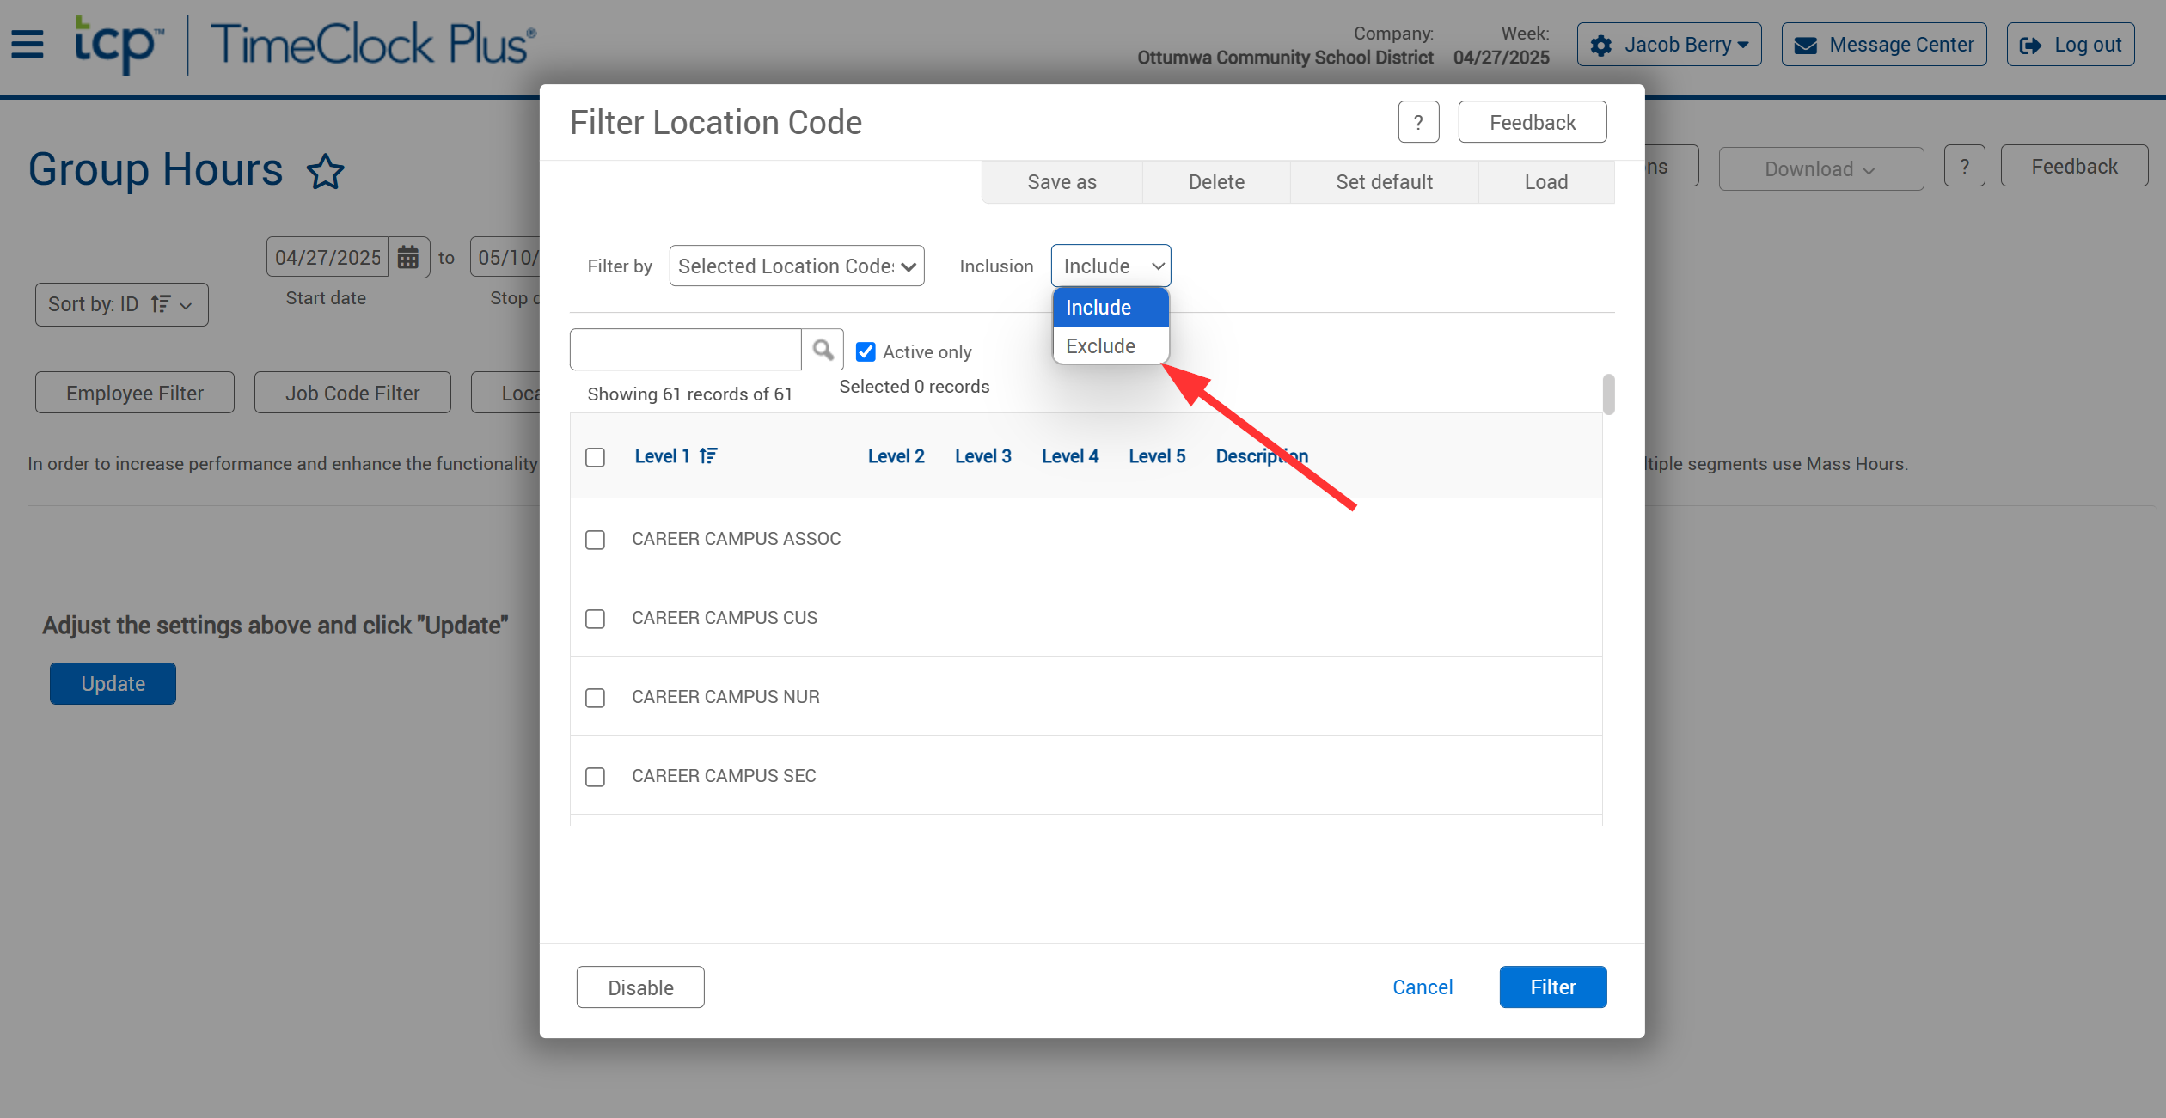Click the Message Center envelope button
2166x1118 pixels.
point(1884,45)
